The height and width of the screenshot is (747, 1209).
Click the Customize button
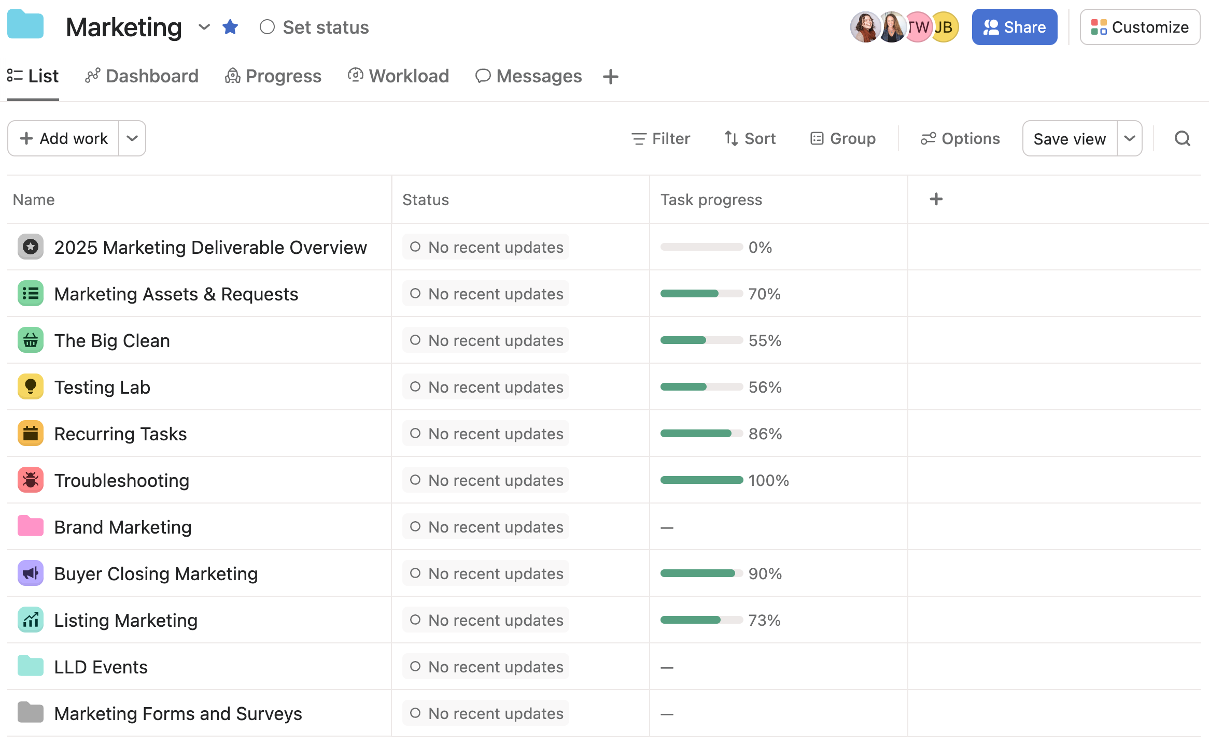(1140, 26)
